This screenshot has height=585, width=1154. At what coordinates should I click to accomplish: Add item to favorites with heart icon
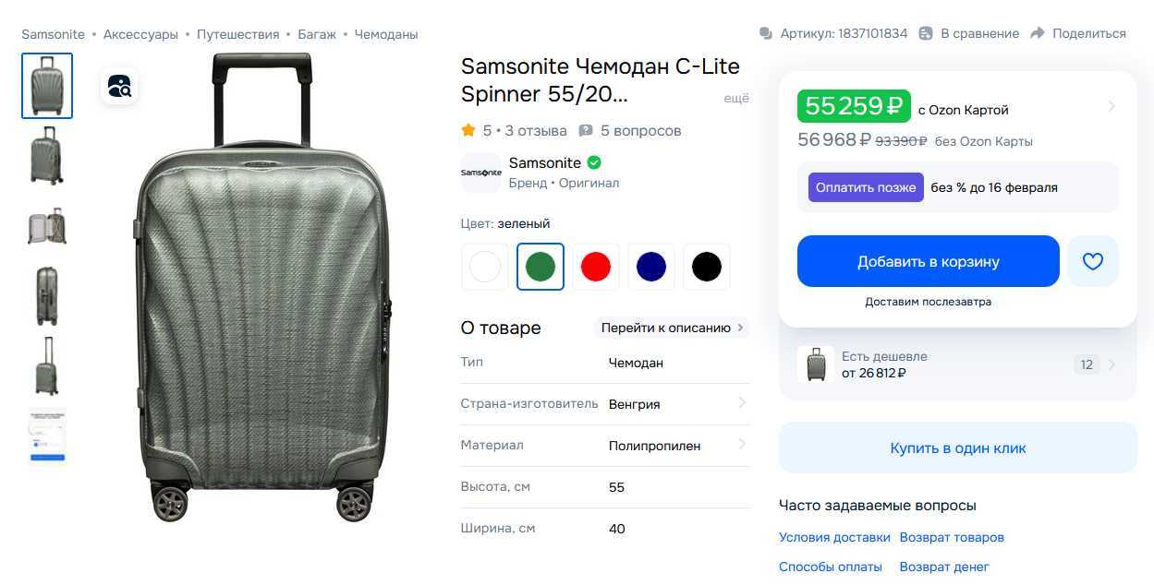click(x=1093, y=261)
